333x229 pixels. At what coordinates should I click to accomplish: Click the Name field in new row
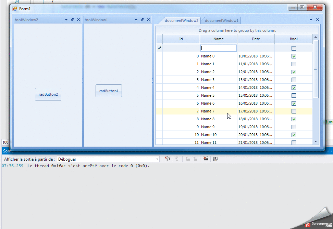(x=219, y=48)
